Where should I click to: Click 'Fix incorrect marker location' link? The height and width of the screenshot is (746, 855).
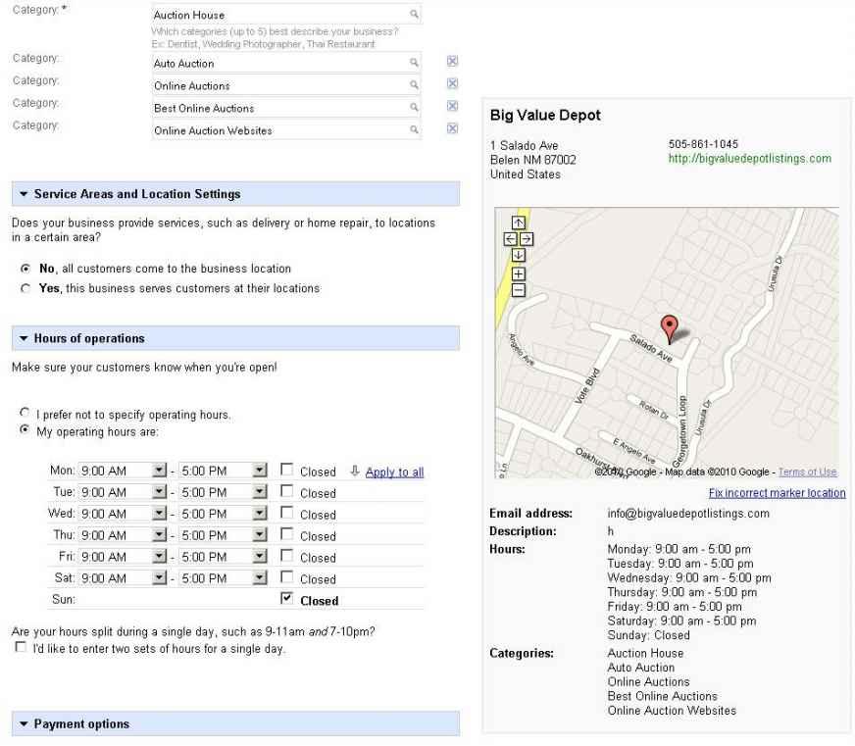tap(778, 493)
